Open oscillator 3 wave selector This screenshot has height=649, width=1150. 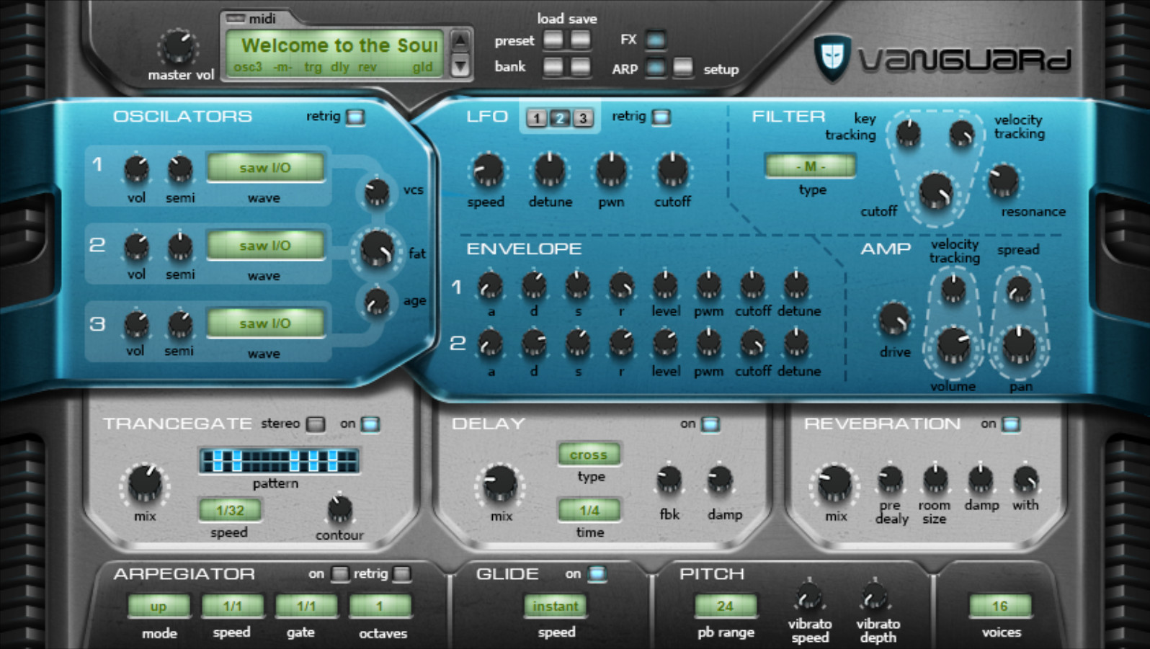pyautogui.click(x=265, y=323)
